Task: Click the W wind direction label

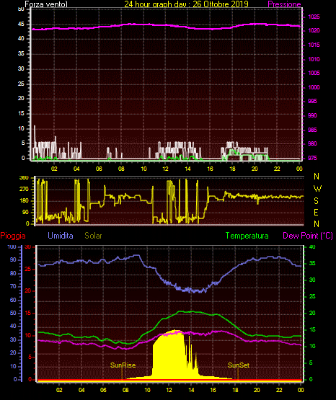Action: [x=317, y=189]
